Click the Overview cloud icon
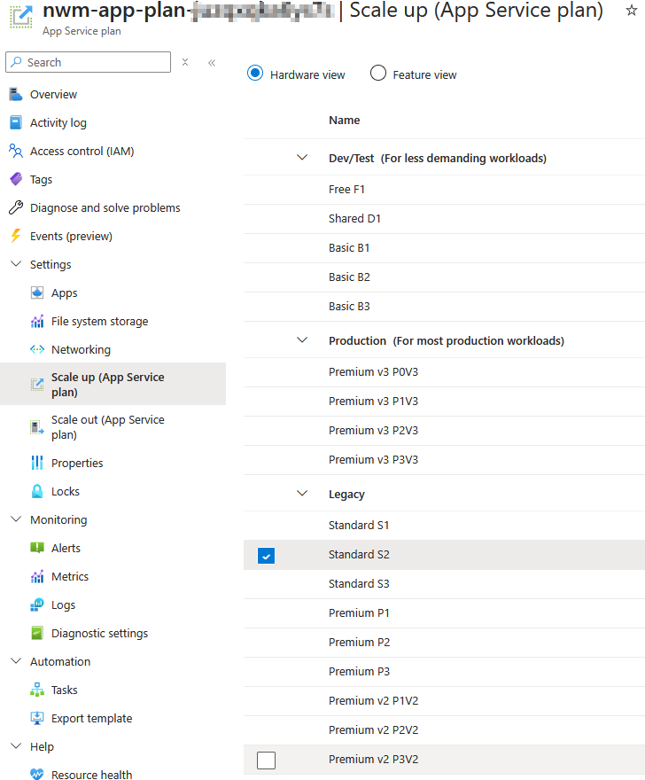 coord(16,94)
